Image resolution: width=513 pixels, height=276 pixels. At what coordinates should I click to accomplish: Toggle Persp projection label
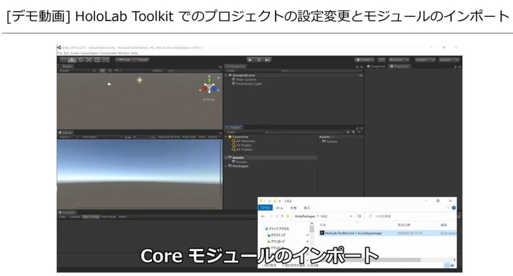coord(209,100)
